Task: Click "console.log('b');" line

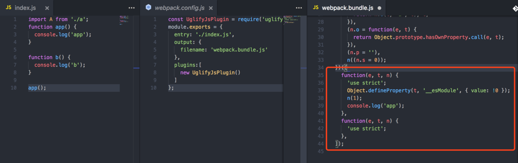Action: pos(60,65)
